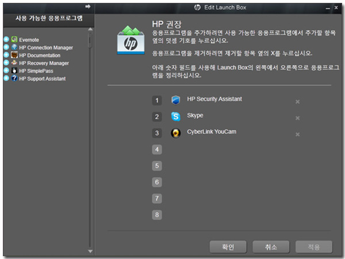Select the Evernote text entry
The image size is (345, 259).
pyautogui.click(x=29, y=40)
